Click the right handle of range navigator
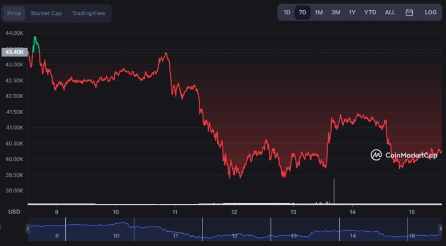Image resolution: width=446 pixels, height=246 pixels. 443,229
